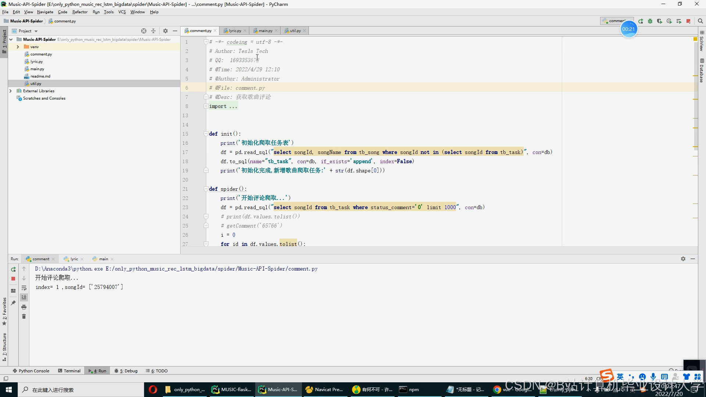Expand External Libraries node
This screenshot has width=706, height=397.
pos(10,91)
